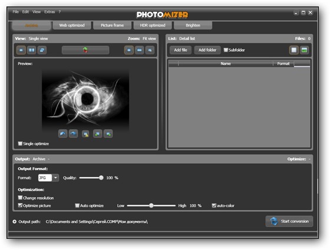The image size is (330, 250).
Task: Switch to the Brighten tab
Action: [193, 25]
